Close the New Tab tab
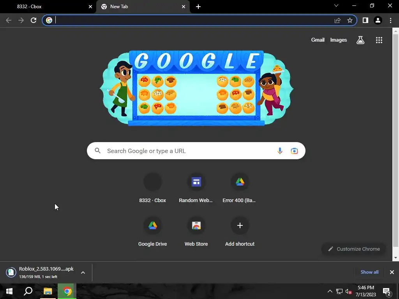 184,7
